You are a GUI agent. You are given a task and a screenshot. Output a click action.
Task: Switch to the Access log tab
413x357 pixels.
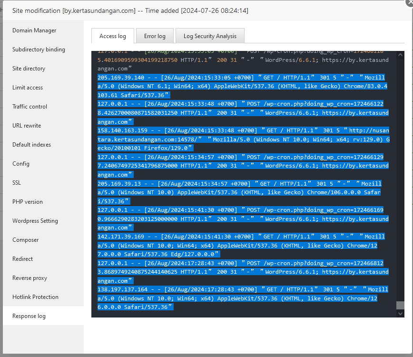click(x=113, y=36)
